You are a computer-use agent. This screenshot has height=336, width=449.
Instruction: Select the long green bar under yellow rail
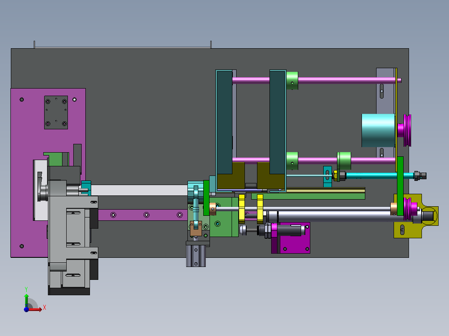308,196
